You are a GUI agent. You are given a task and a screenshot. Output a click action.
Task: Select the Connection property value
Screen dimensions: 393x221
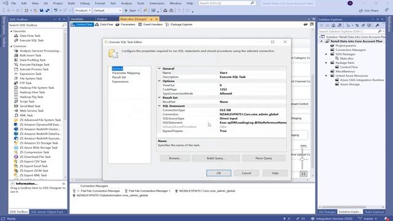coord(253,114)
